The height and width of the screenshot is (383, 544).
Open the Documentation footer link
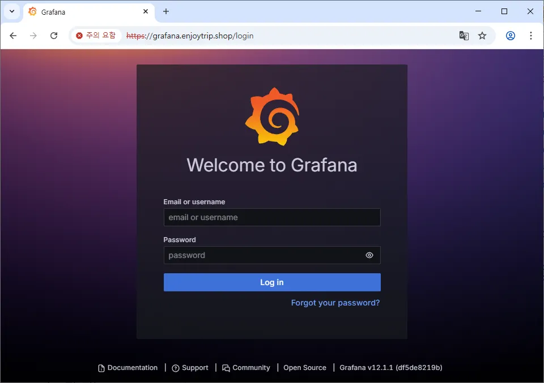pyautogui.click(x=127, y=368)
